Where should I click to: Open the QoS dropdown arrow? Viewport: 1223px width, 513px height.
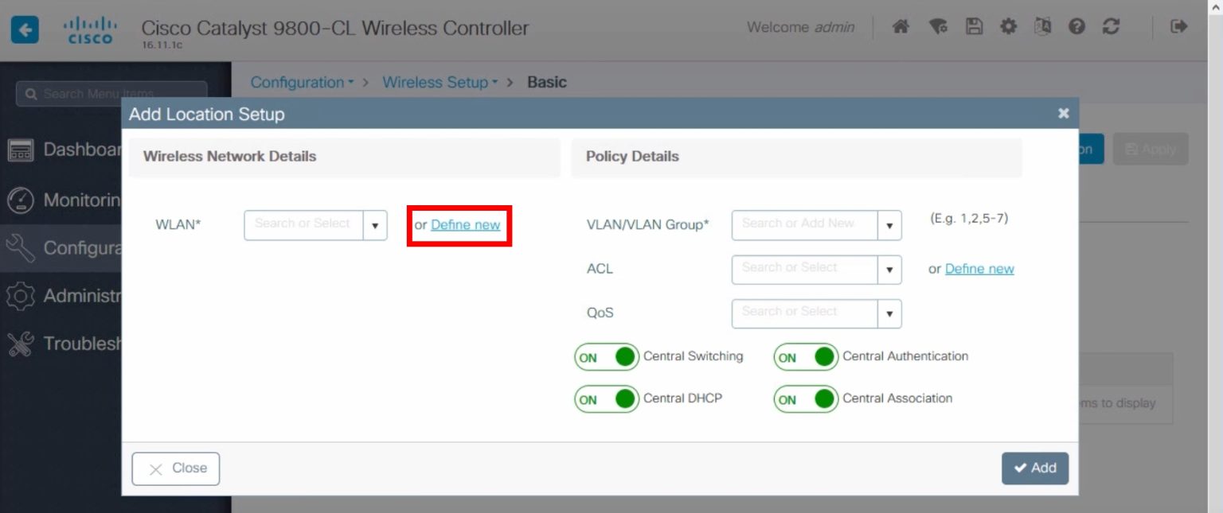coord(889,313)
